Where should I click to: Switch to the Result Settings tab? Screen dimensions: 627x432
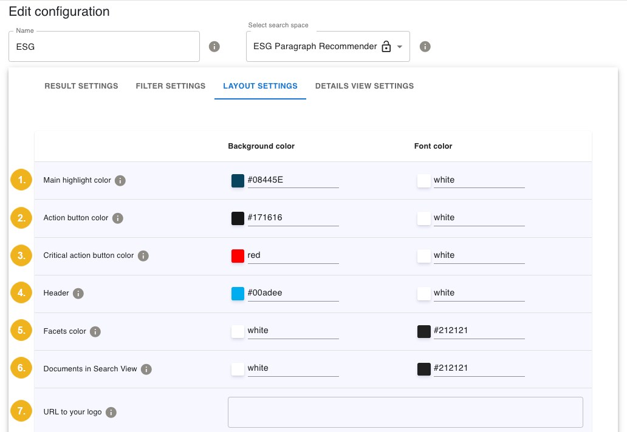point(81,86)
